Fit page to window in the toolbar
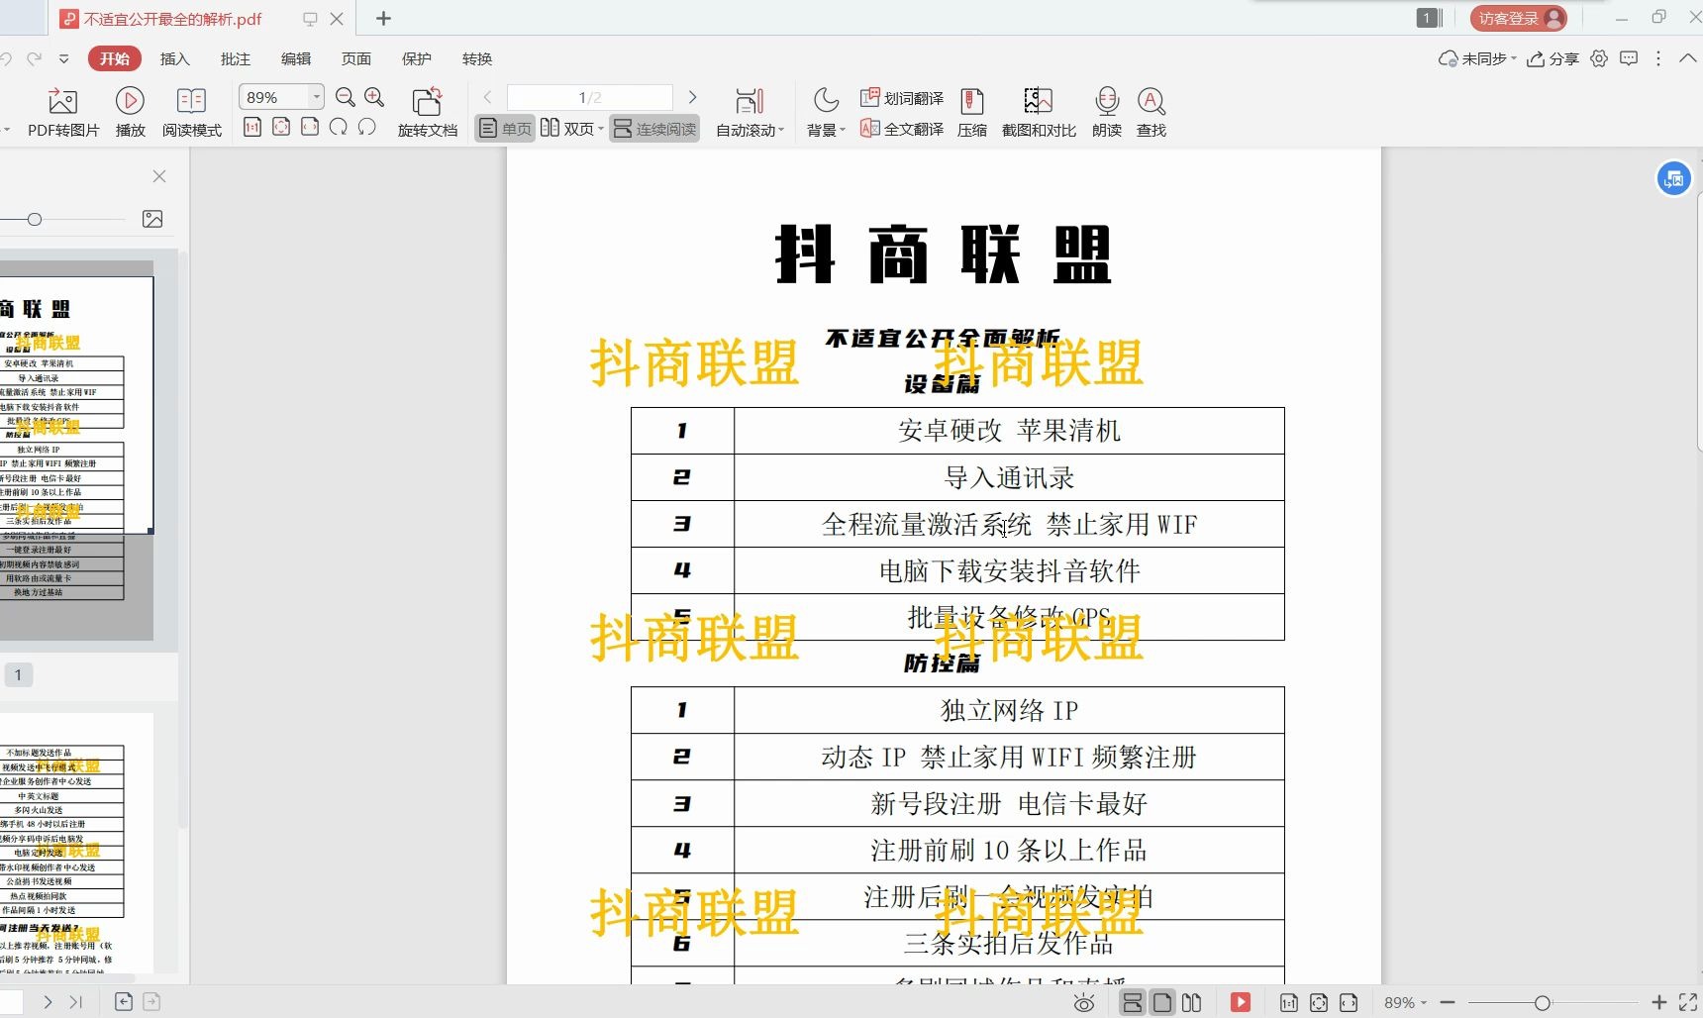This screenshot has height=1018, width=1703. point(281,127)
